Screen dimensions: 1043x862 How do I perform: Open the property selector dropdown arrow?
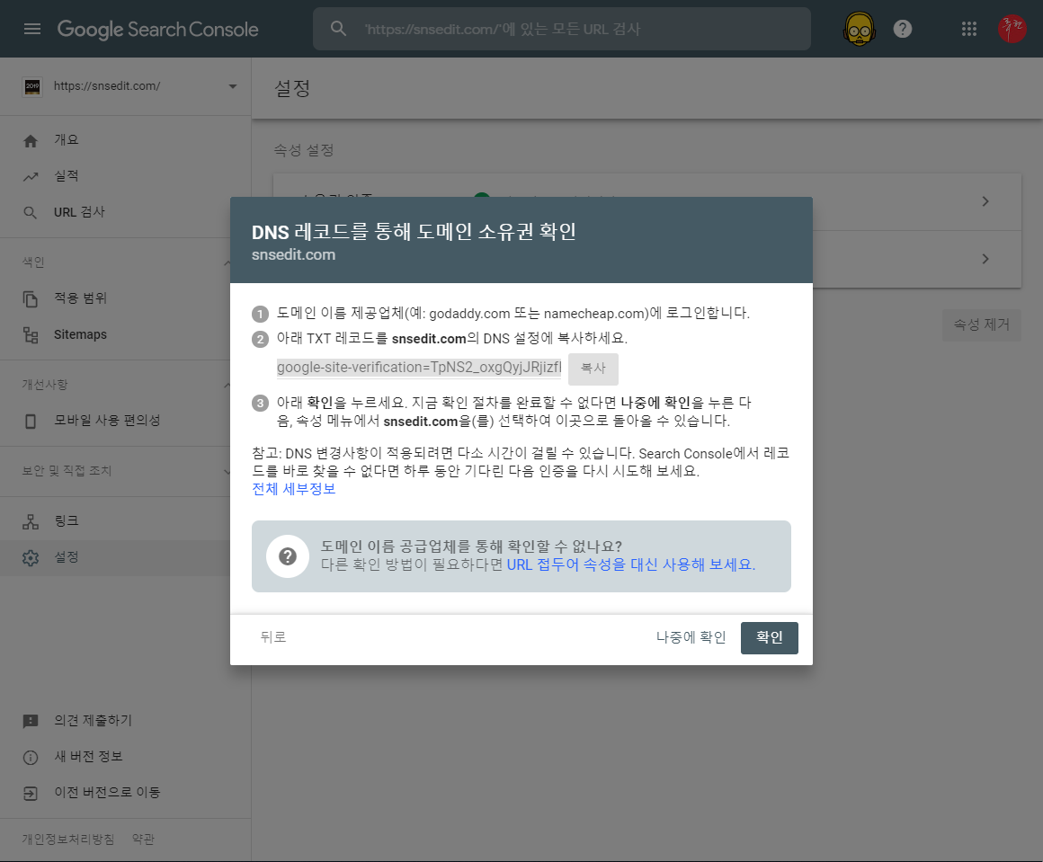point(233,85)
